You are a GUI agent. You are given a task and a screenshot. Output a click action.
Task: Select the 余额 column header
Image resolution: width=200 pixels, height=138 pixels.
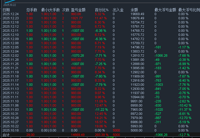[134, 10]
